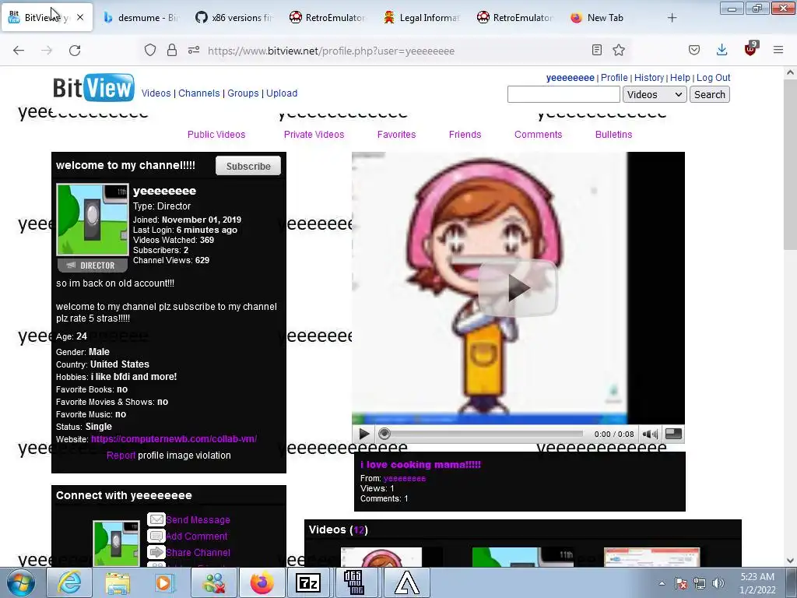Viewport: 797px width, 598px height.
Task: Open the Private Videos channel tab
Action: click(314, 134)
